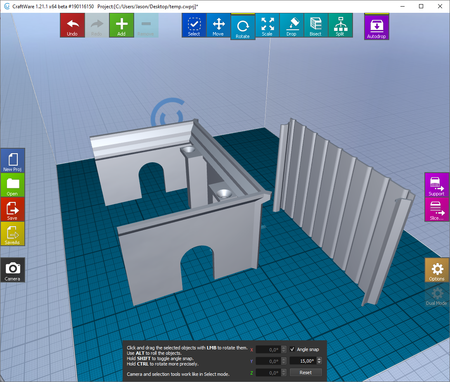The image size is (450, 382).
Task: Minimize the CraftWare window
Action: pos(403,6)
